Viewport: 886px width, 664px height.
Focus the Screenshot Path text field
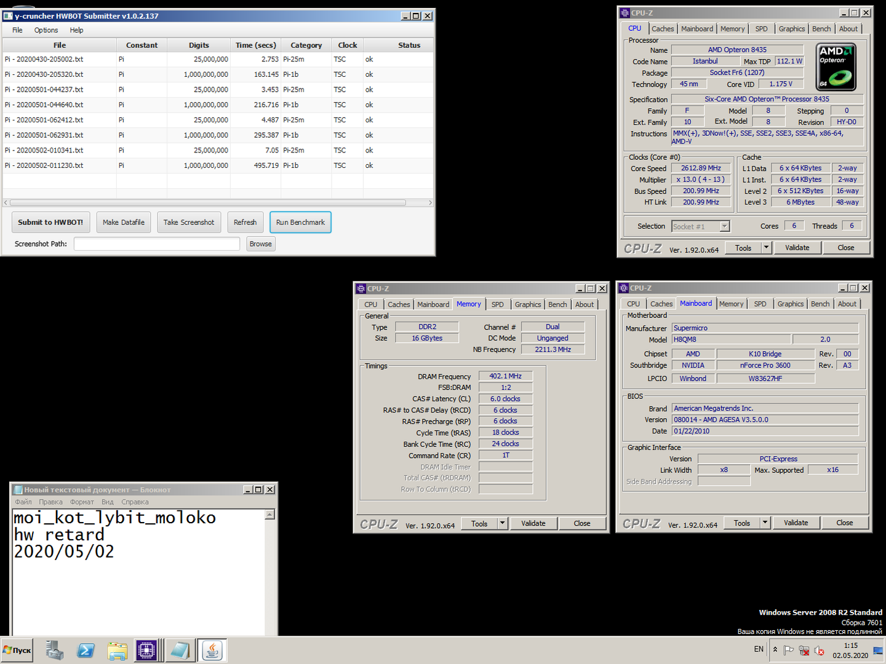click(157, 244)
